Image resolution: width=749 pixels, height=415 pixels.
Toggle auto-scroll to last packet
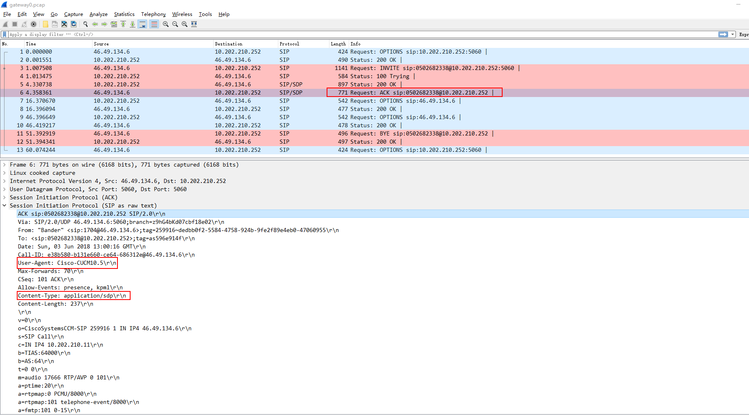point(142,24)
